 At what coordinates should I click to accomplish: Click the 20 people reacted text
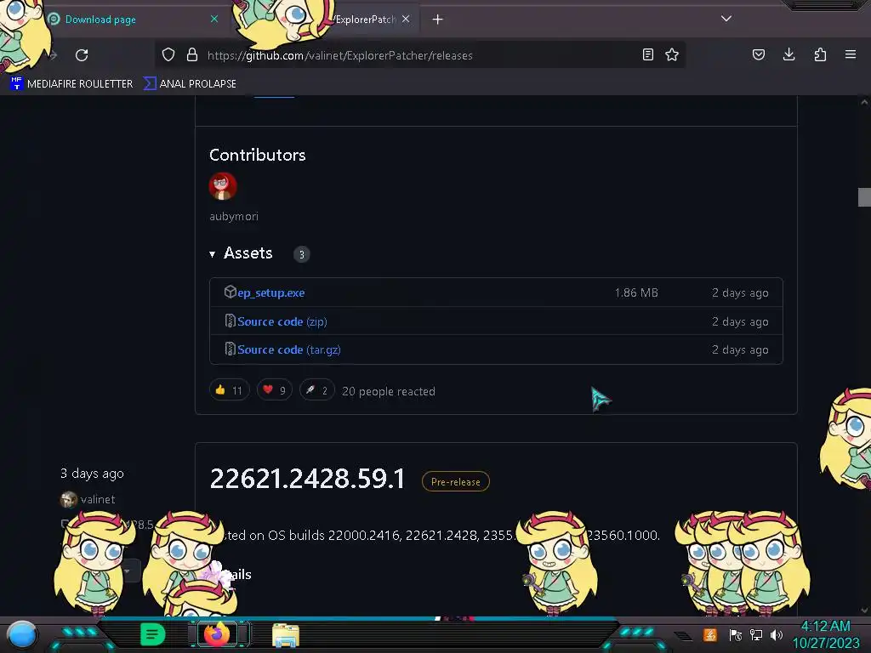coord(388,391)
